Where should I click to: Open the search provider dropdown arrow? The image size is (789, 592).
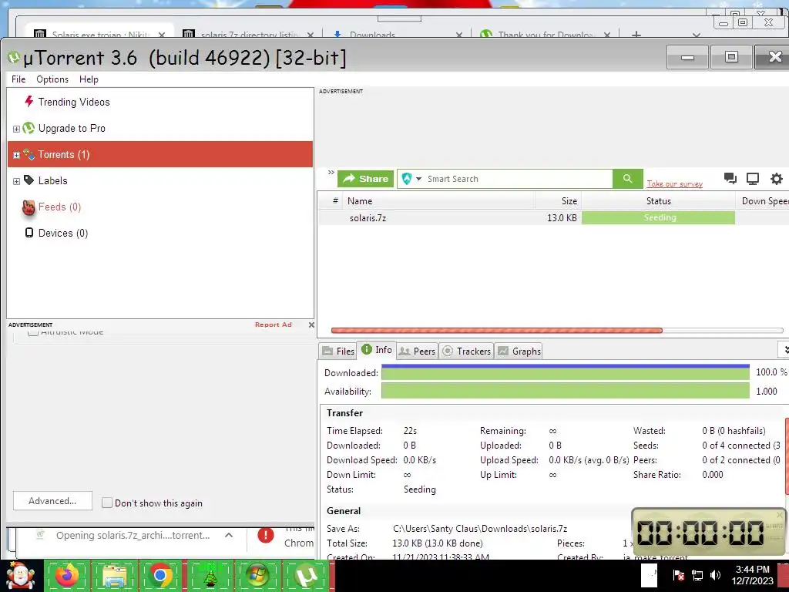tap(418, 179)
